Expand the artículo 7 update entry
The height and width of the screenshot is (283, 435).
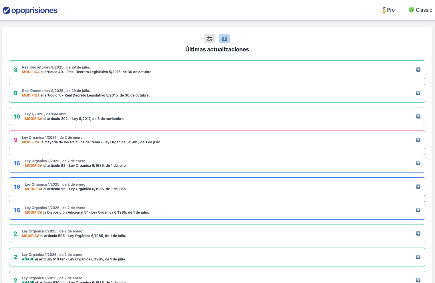coord(418,93)
